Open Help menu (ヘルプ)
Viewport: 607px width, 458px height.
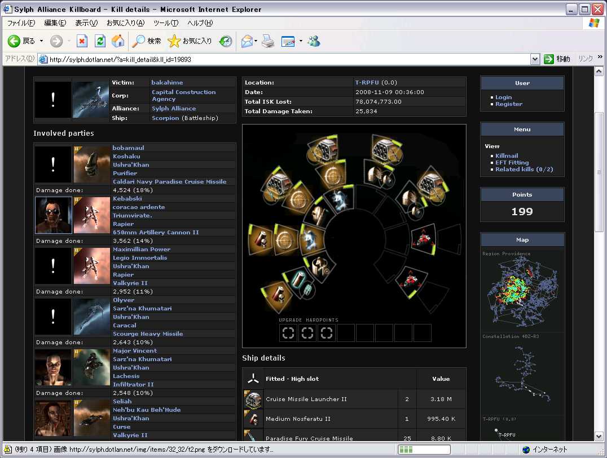click(200, 23)
